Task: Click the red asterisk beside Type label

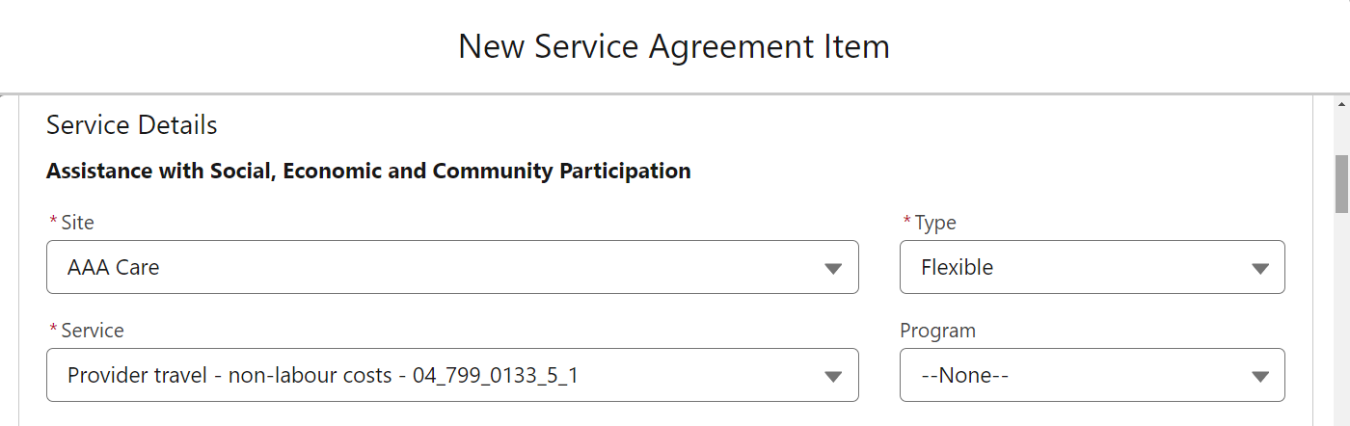Action: click(x=906, y=223)
